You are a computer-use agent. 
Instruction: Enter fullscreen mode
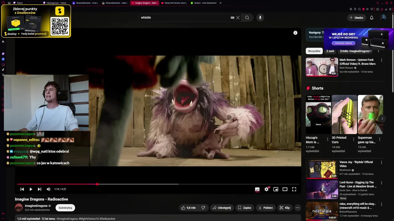click(294, 189)
